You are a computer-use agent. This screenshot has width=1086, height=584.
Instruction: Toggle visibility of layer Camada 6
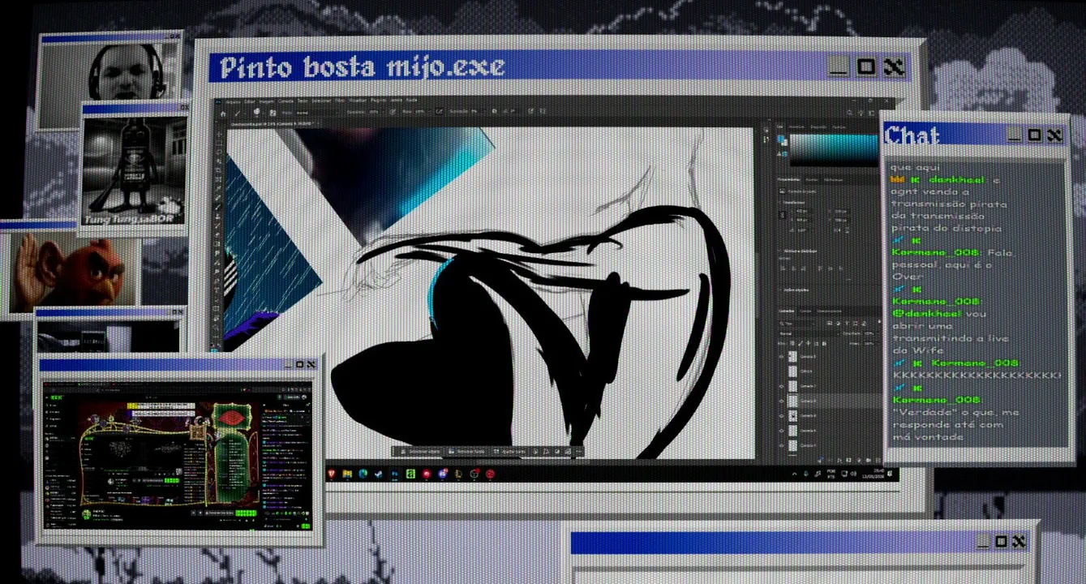point(781,415)
